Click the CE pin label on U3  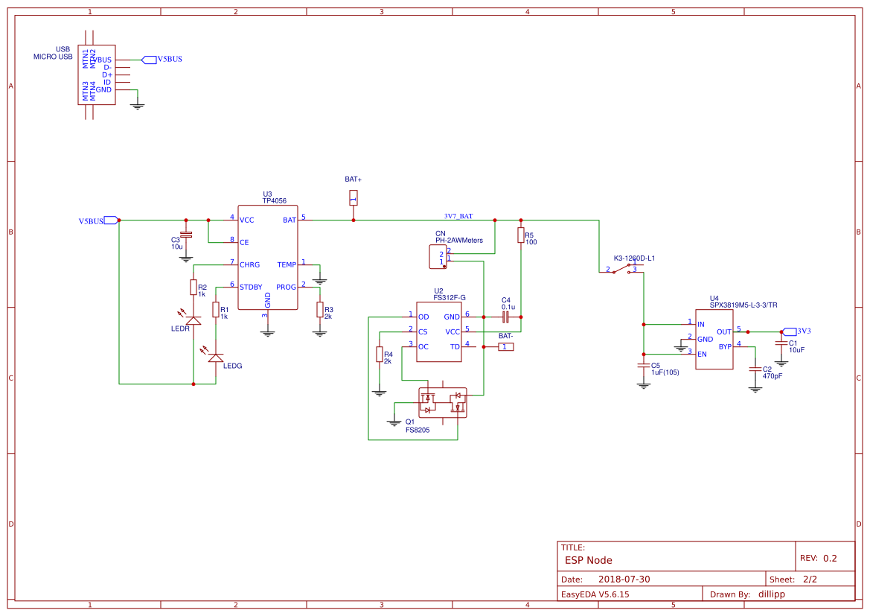click(244, 243)
